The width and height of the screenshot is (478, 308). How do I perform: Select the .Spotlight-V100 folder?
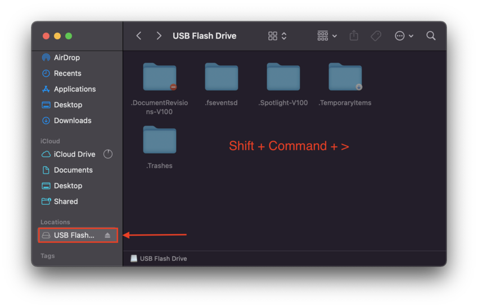tap(283, 77)
